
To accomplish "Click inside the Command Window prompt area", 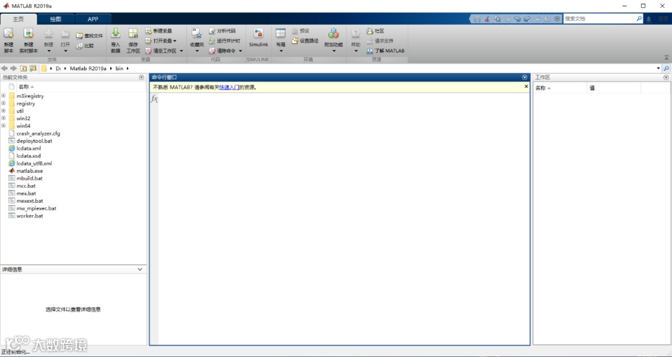I will coord(343,218).
